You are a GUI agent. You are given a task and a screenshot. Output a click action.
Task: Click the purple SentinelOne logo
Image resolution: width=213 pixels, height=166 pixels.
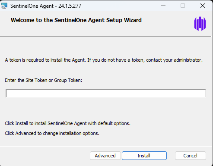[200, 24]
